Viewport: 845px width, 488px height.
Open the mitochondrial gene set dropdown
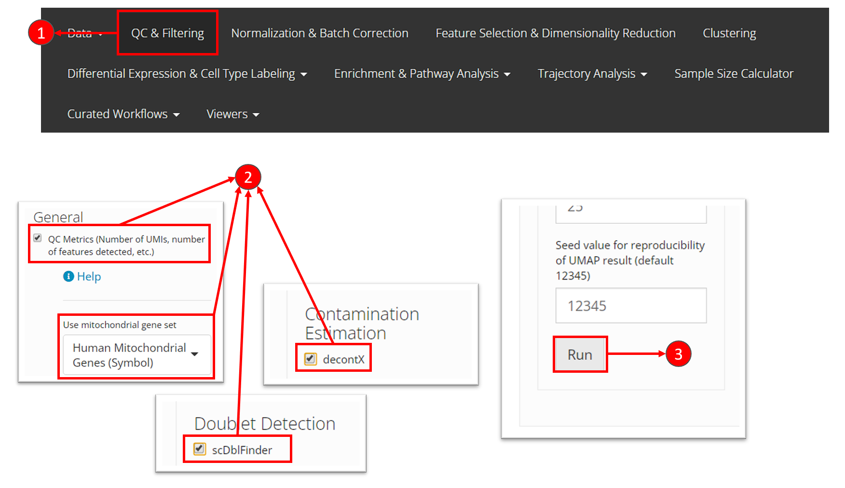(136, 355)
